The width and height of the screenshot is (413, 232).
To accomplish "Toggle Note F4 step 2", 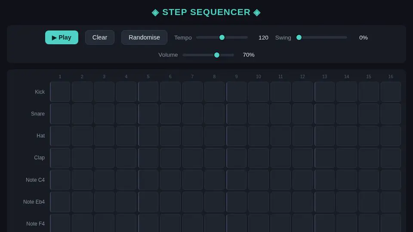I will coord(82,223).
